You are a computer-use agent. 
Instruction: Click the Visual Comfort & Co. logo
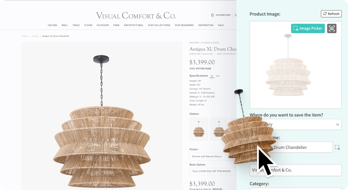[x=136, y=15]
